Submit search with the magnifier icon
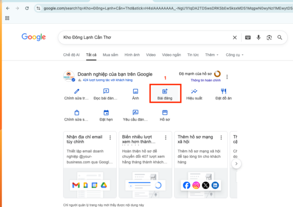 280,37
